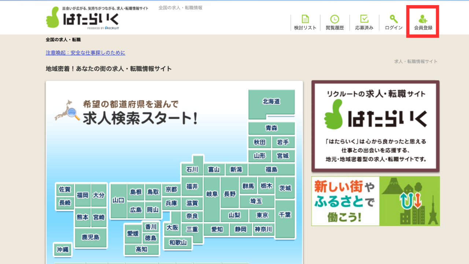Image resolution: width=469 pixels, height=264 pixels.
Task: Select 東京 on the map
Action: [x=262, y=215]
